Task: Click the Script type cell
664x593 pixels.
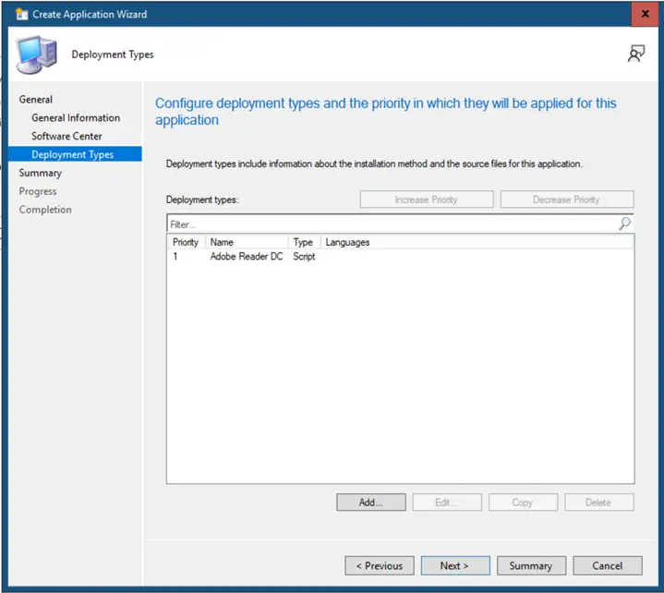Action: point(304,256)
